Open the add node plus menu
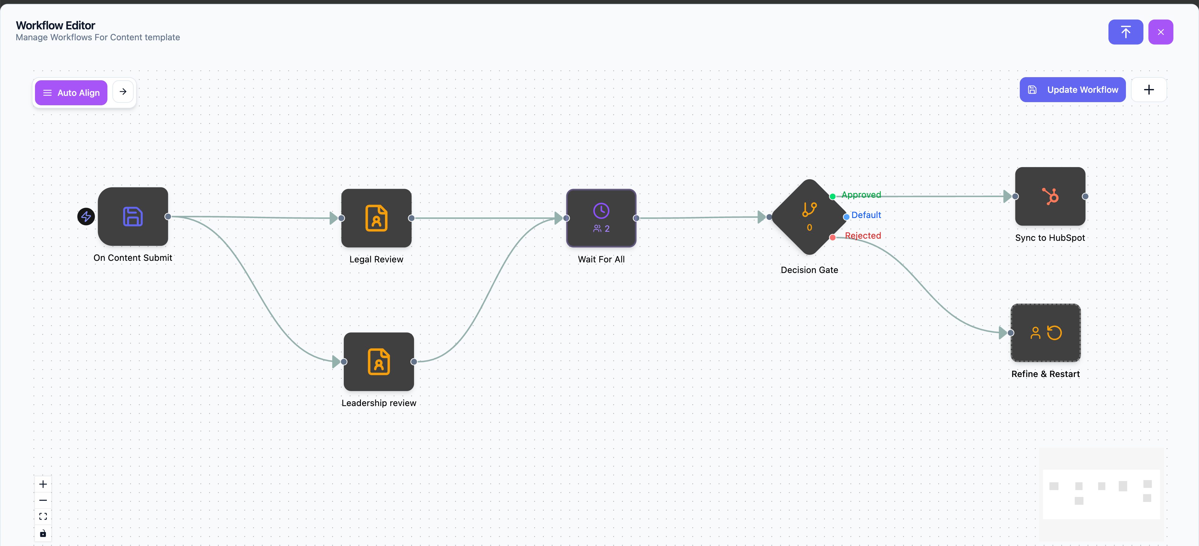This screenshot has width=1199, height=546. (x=1148, y=90)
